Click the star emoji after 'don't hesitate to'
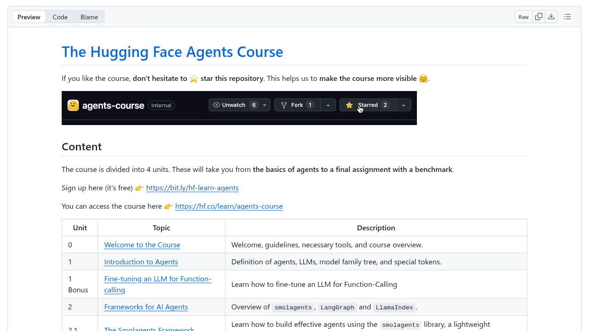The image size is (589, 331). (x=193, y=78)
